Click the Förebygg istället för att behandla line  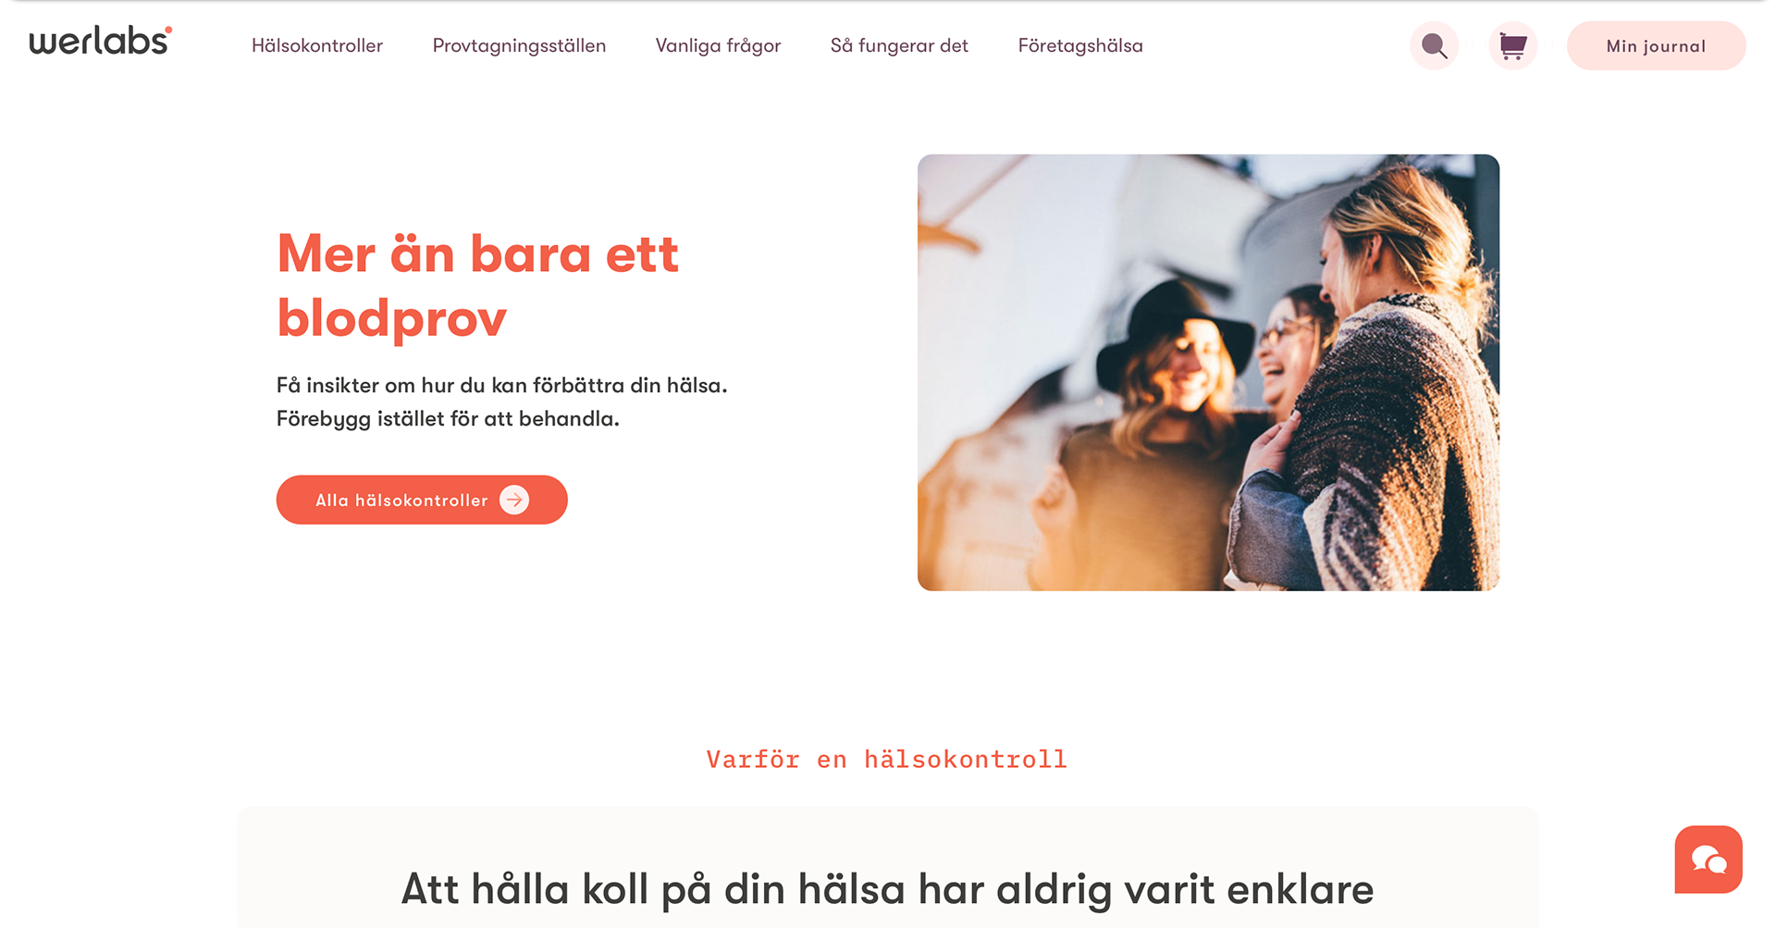448,419
